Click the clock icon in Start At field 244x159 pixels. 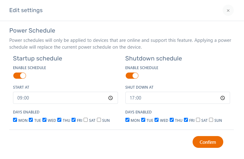pos(111,98)
